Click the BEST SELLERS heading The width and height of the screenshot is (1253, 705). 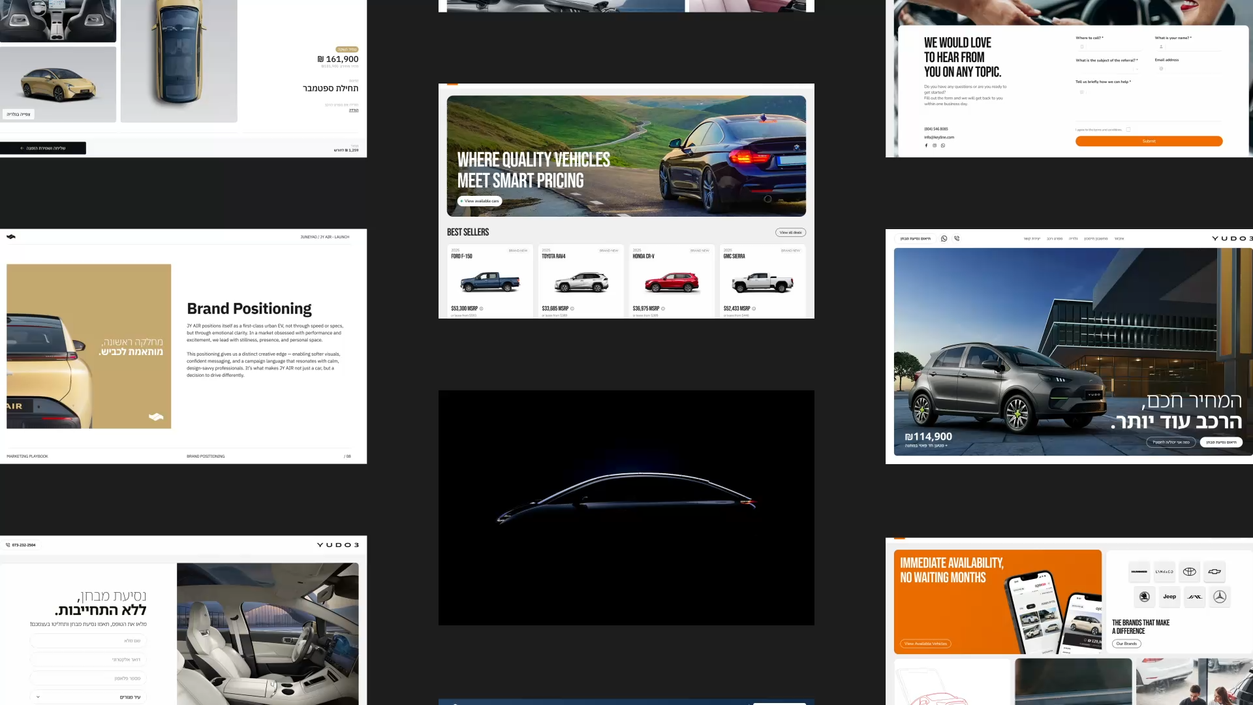pyautogui.click(x=468, y=232)
